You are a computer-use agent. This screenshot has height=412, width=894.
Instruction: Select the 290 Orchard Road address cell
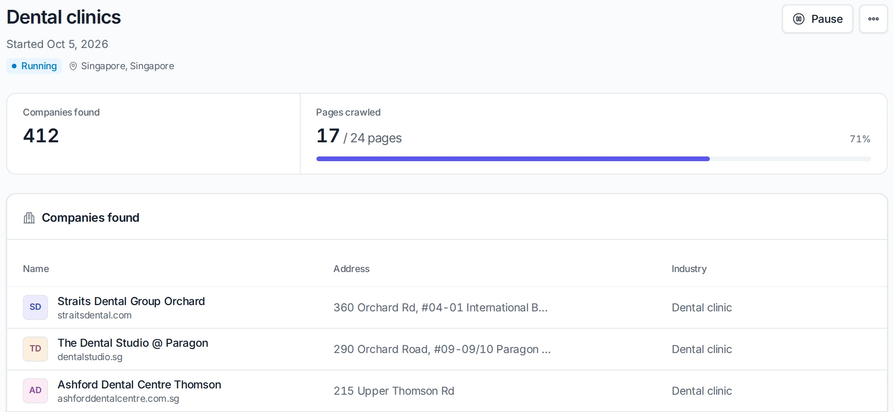442,349
